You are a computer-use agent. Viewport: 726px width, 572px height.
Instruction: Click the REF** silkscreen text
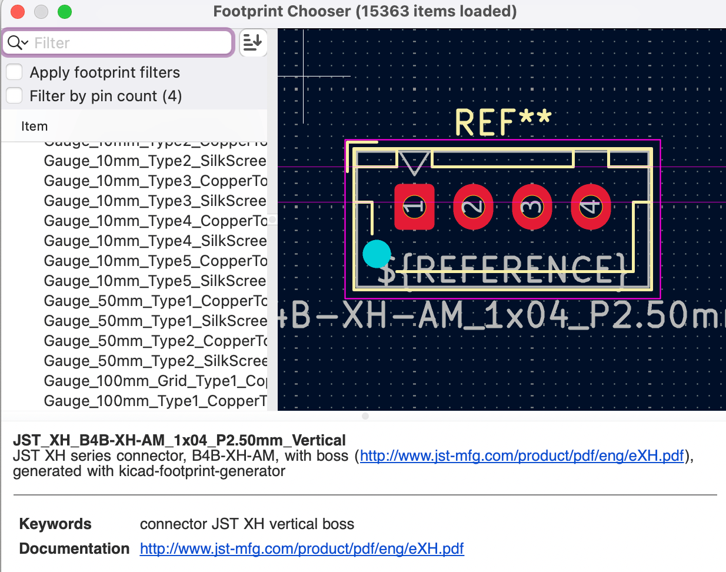coord(502,122)
